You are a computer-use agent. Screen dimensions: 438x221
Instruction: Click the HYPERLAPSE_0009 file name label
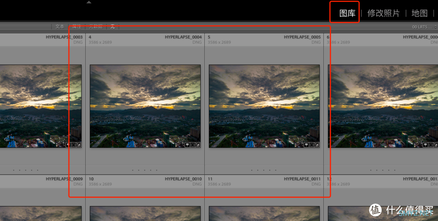click(64, 179)
